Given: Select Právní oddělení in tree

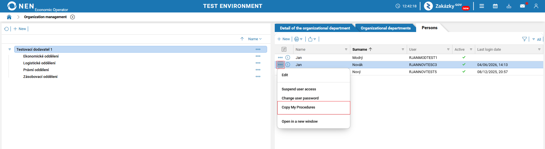Looking at the screenshot, I should coord(36,70).
